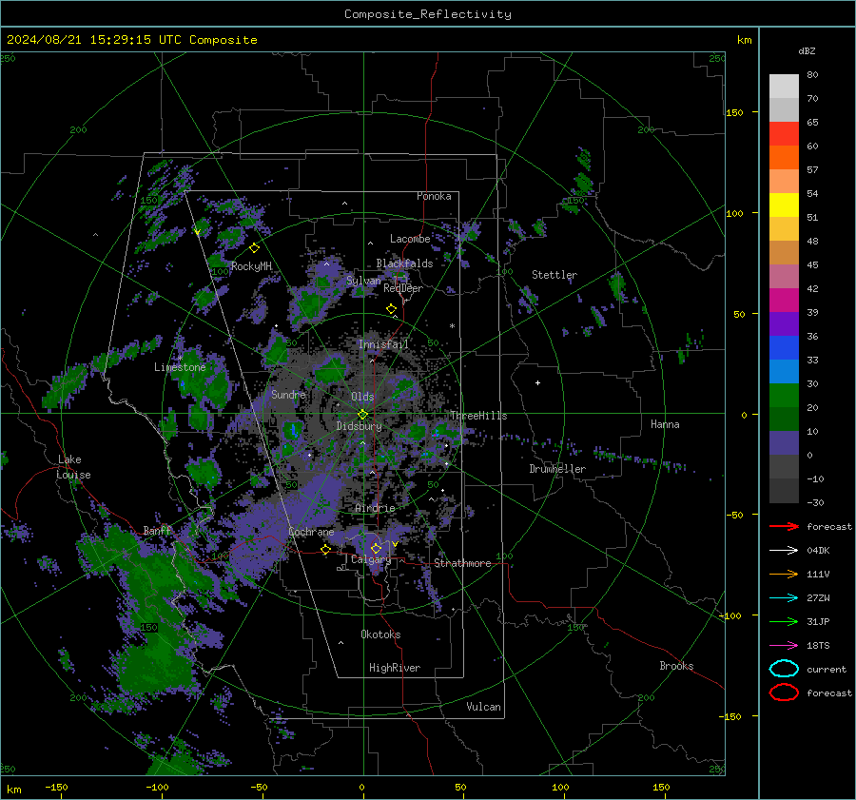Click the Calgary city label
This screenshot has width=856, height=800.
[371, 559]
